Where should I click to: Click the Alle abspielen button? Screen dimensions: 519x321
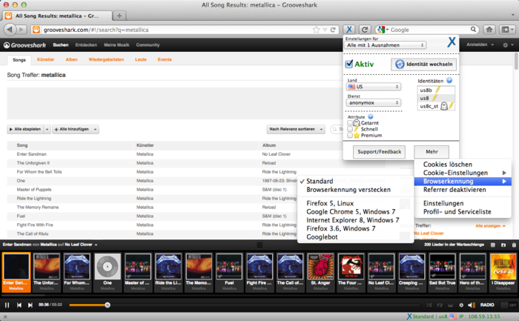point(25,129)
